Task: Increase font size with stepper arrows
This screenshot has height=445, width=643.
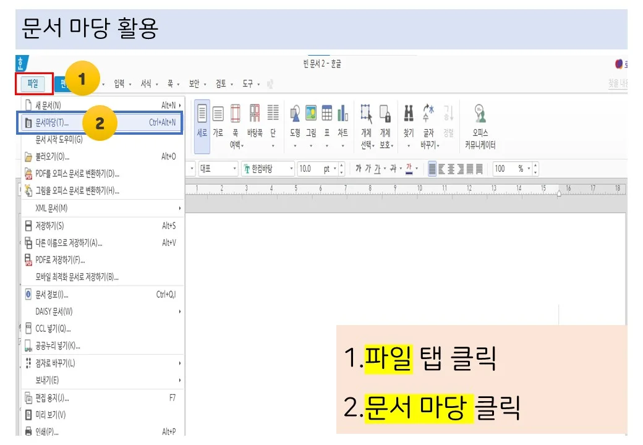Action: [341, 166]
